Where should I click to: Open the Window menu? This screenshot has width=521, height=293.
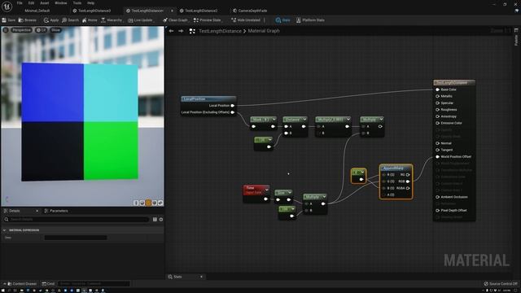coord(61,3)
